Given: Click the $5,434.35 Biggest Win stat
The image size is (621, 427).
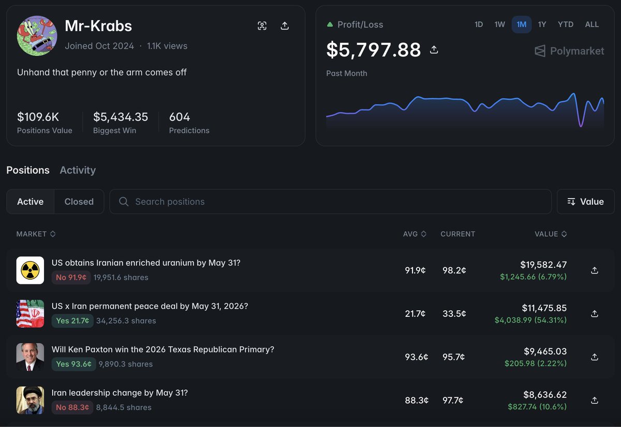Looking at the screenshot, I should (121, 123).
